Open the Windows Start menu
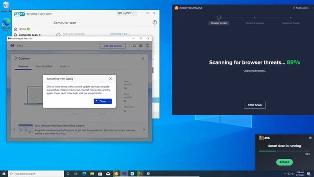 pyautogui.click(x=4, y=174)
